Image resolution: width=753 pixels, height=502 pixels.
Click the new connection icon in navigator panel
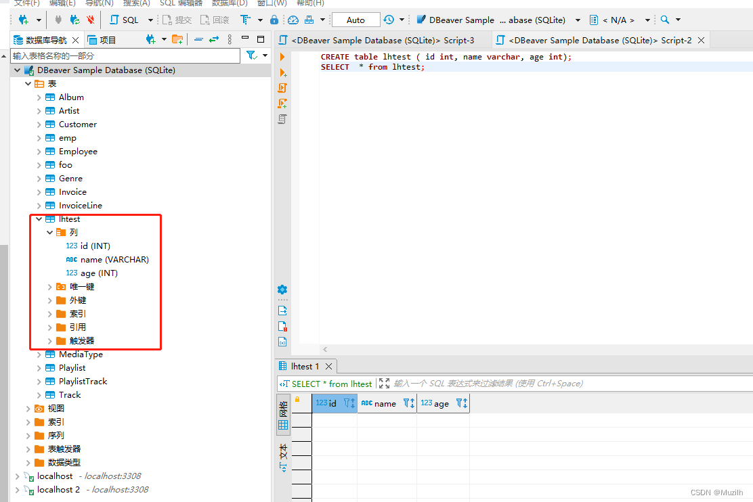(151, 39)
